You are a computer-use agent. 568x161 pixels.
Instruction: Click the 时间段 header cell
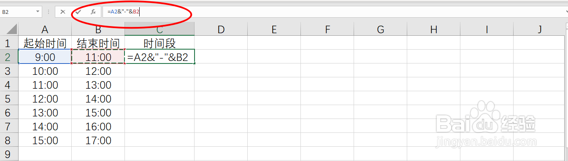160,43
